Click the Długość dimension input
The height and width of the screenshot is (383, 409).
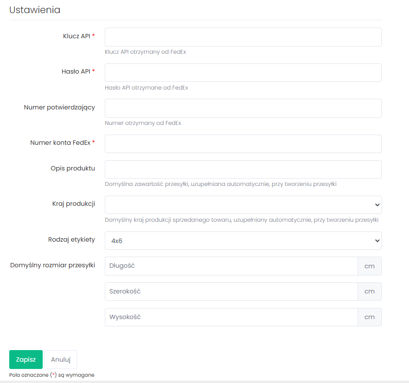(231, 266)
